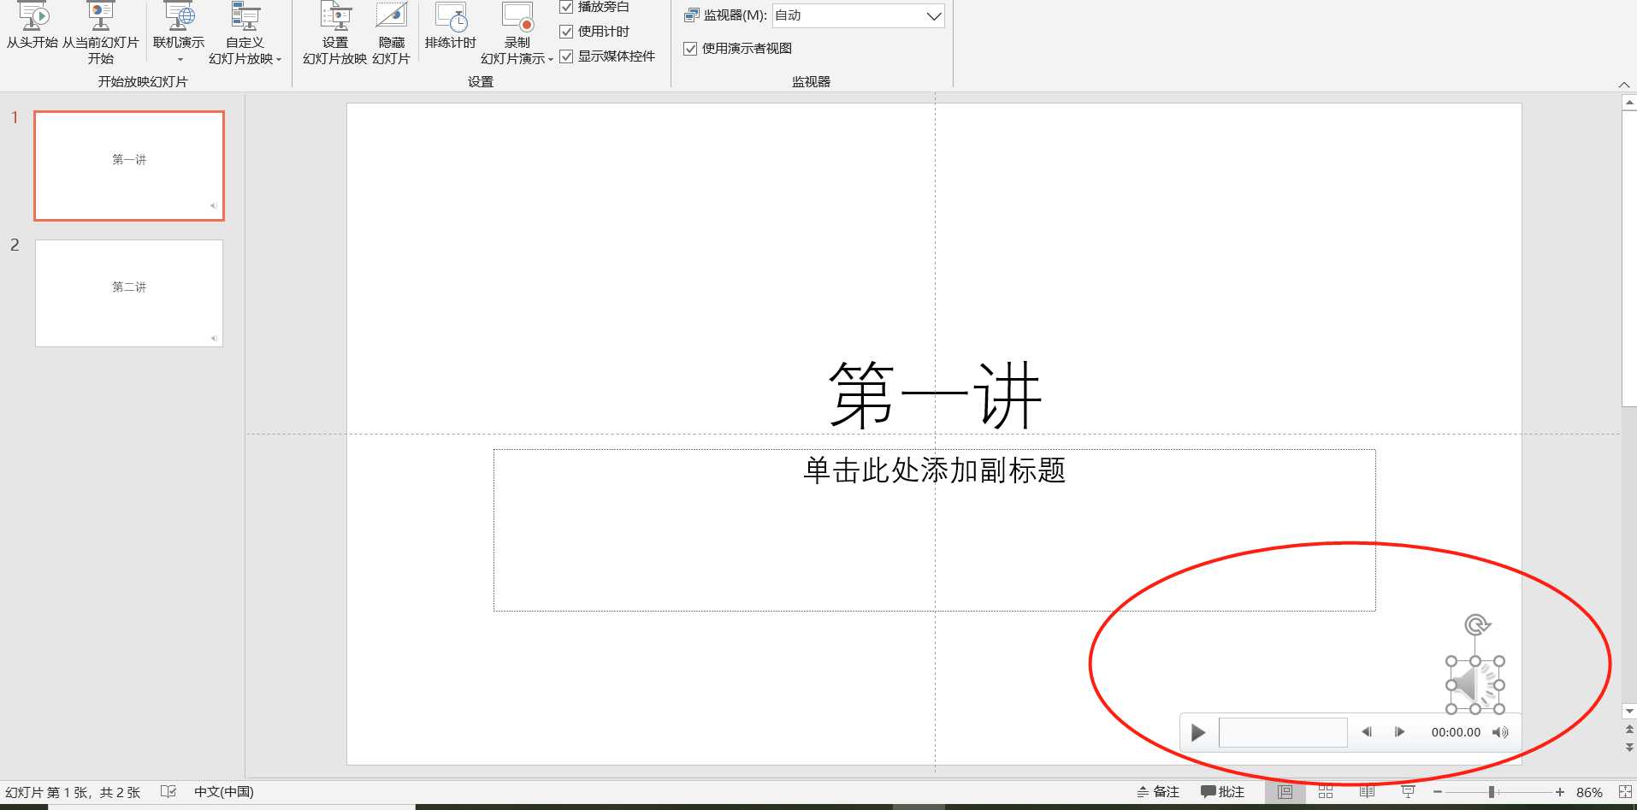Collapse the ribbon with the chevron
Image resolution: width=1637 pixels, height=810 pixels.
click(x=1624, y=85)
